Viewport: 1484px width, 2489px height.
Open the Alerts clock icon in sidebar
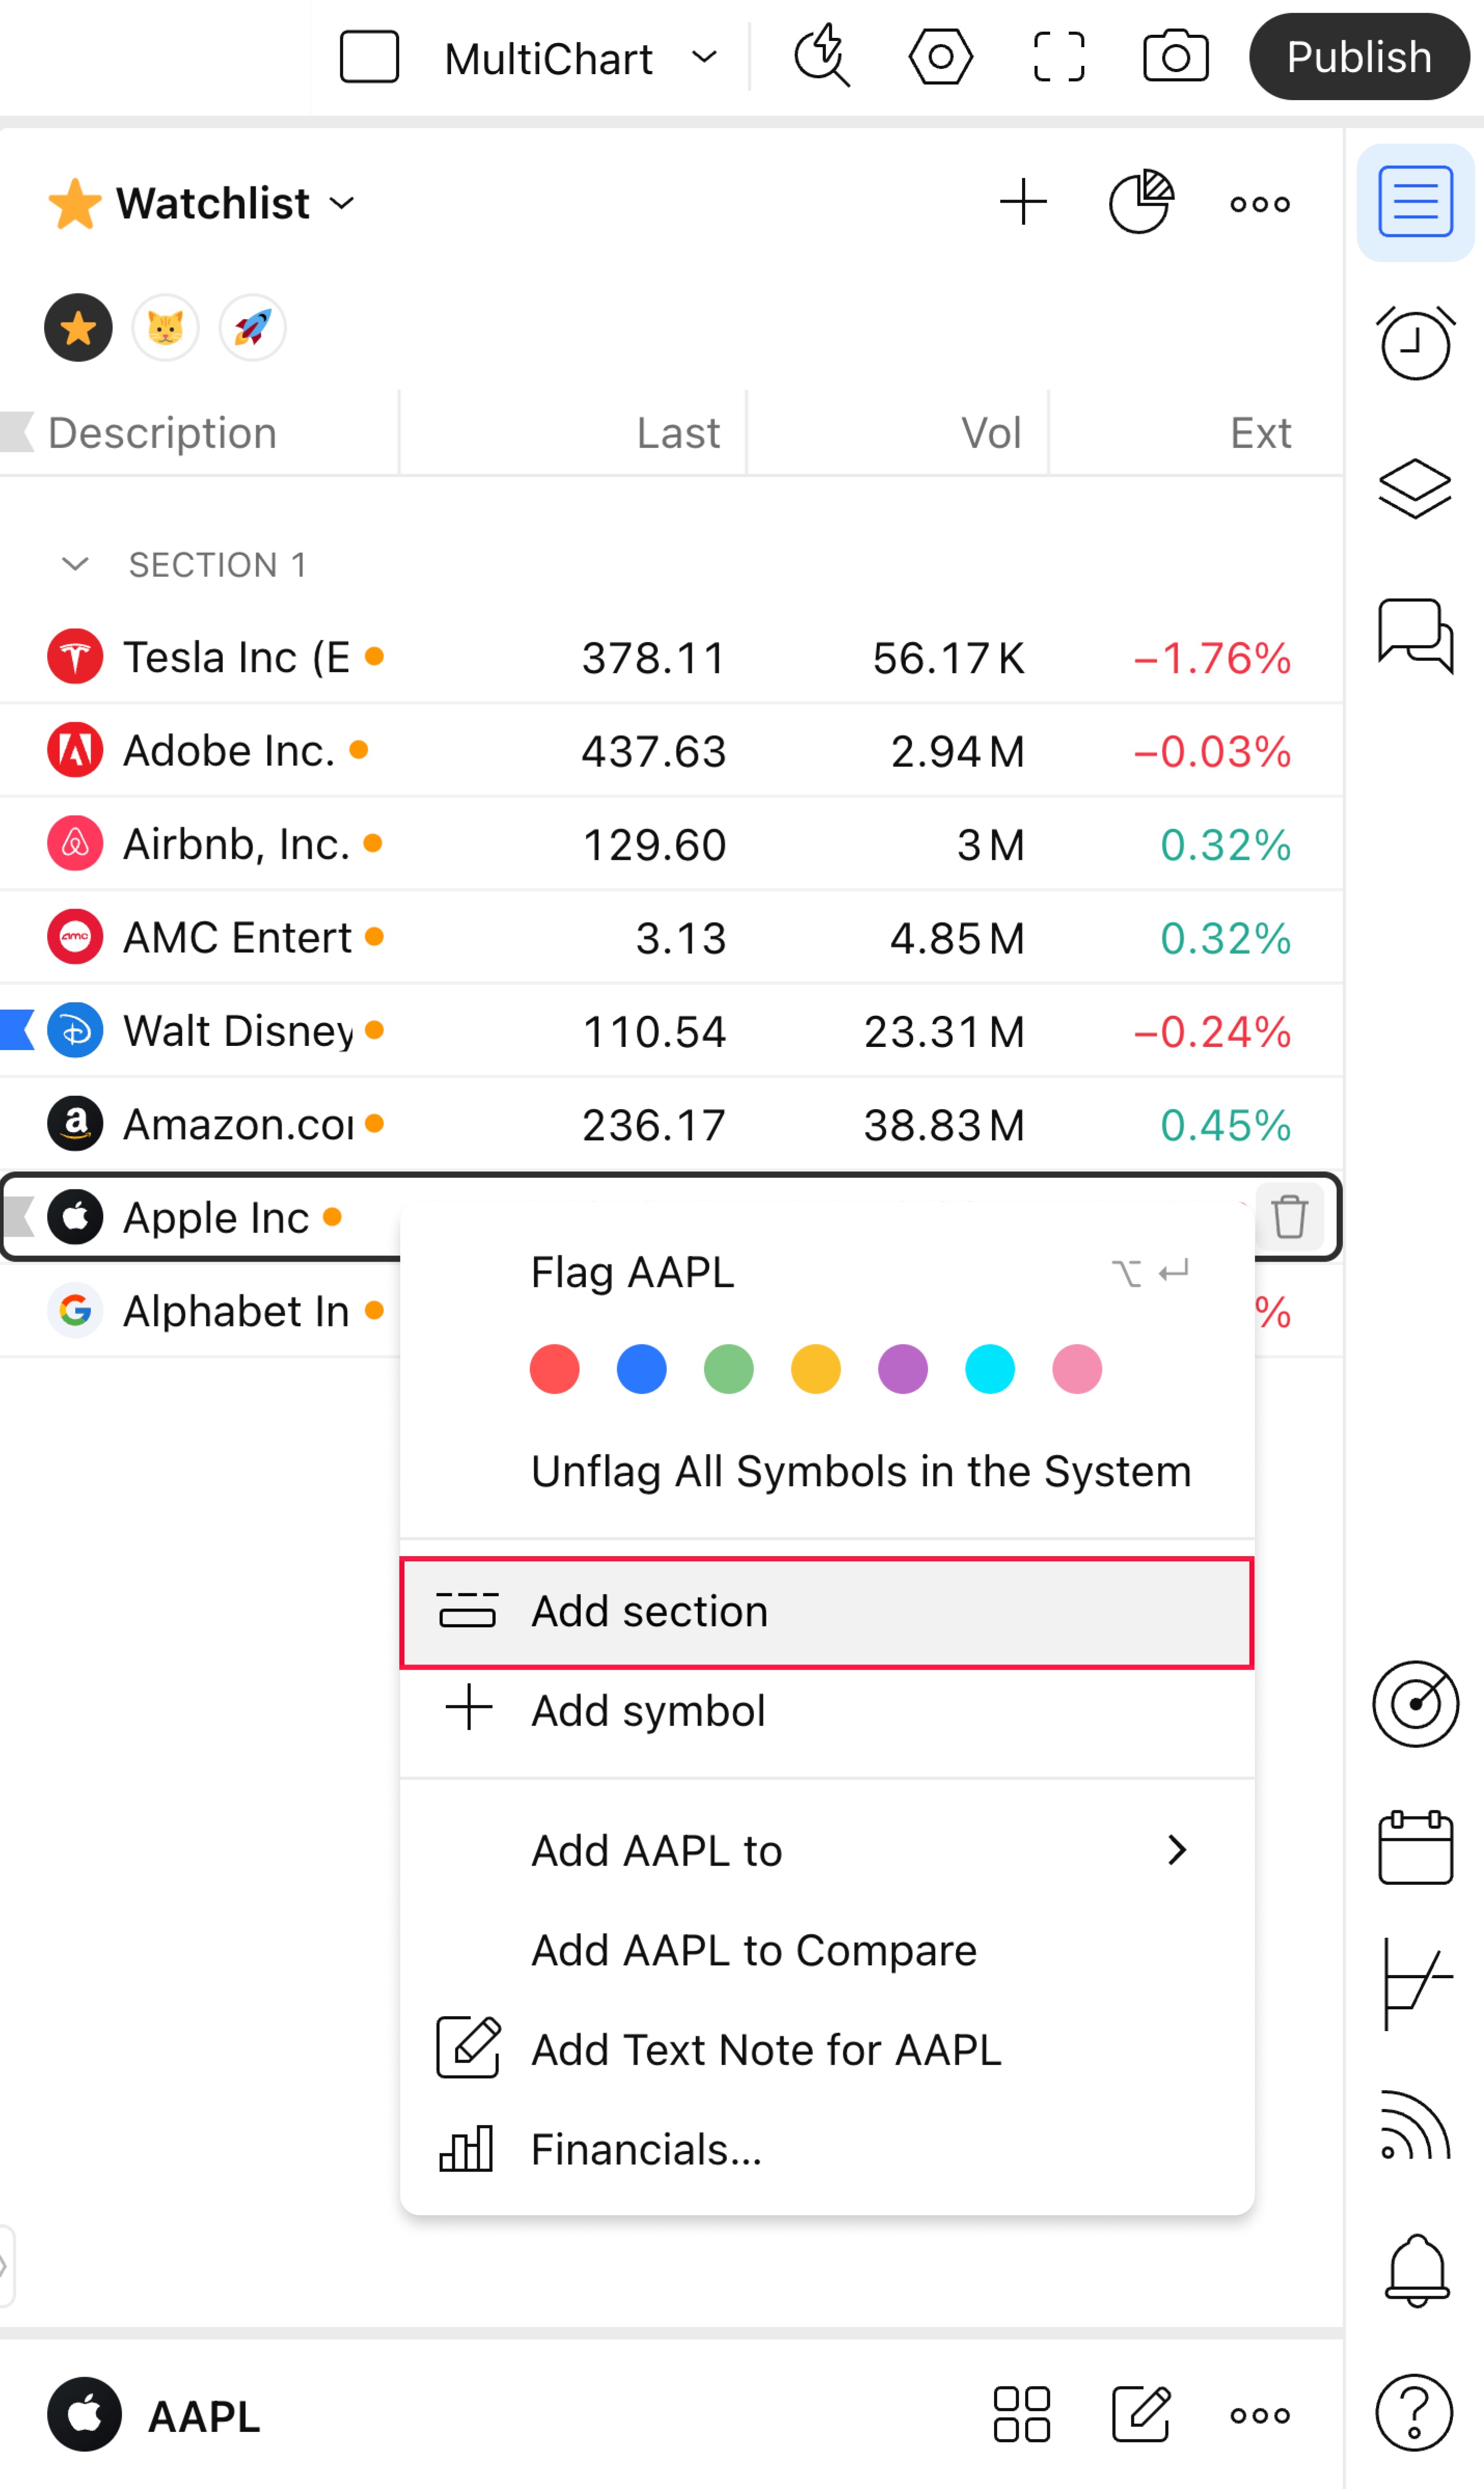click(x=1414, y=343)
